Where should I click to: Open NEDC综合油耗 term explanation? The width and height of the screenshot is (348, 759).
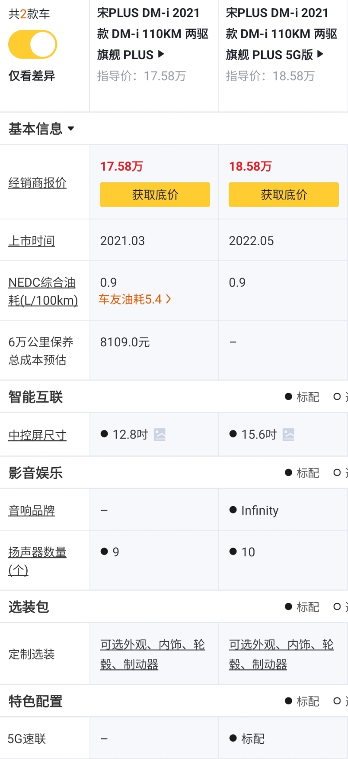[x=43, y=291]
